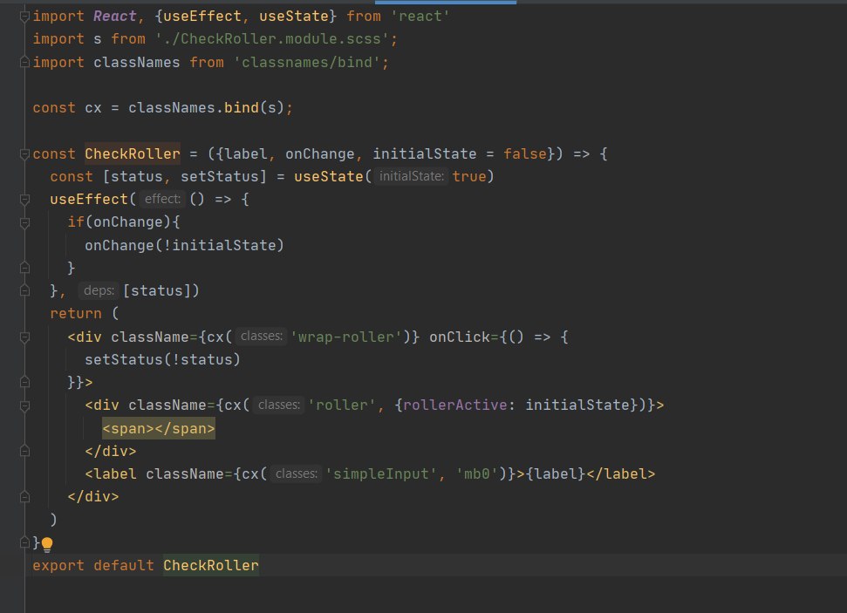Click './CheckRoller.module.scss' import path
Image resolution: width=847 pixels, height=613 pixels.
(271, 39)
